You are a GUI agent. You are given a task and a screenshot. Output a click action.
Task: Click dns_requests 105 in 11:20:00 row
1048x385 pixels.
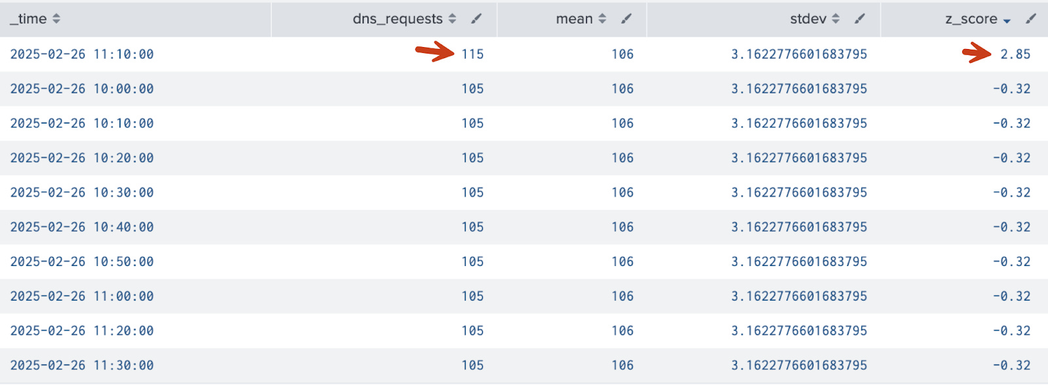pos(472,331)
